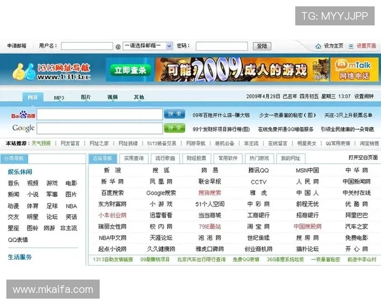Image resolution: width=381 pixels, height=305 pixels.
Task: Click the blue Baidu 搜索 button
Action: (x=175, y=114)
